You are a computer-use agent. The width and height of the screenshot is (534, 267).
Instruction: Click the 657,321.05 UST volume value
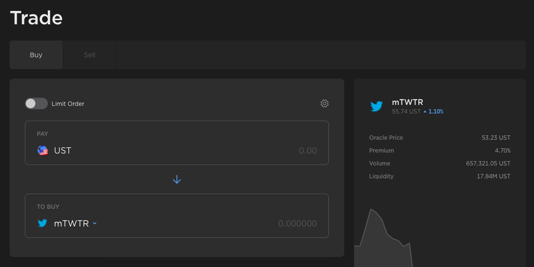pos(488,164)
